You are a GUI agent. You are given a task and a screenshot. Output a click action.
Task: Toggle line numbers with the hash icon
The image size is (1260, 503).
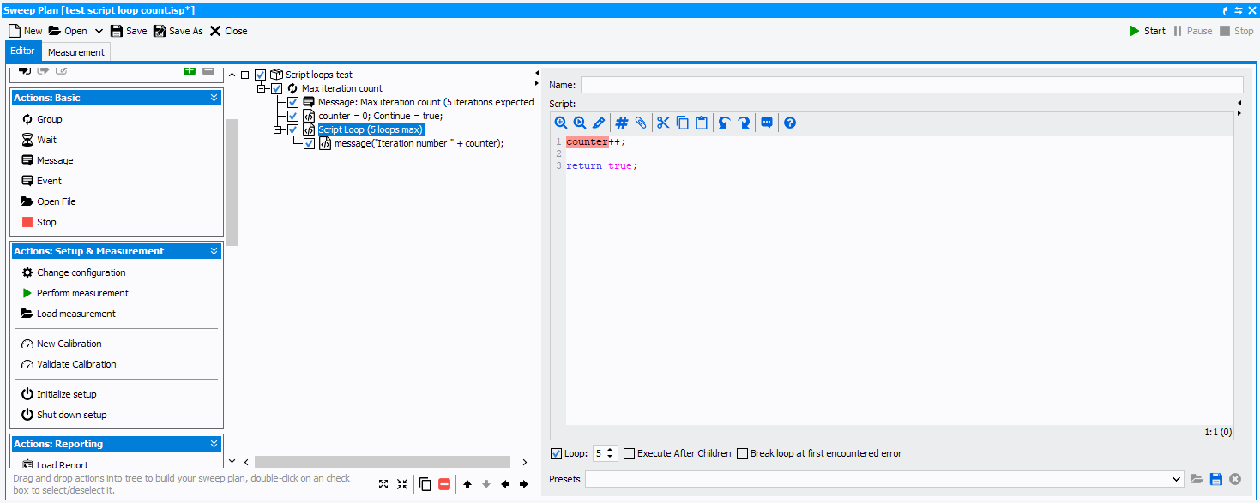[x=622, y=123]
